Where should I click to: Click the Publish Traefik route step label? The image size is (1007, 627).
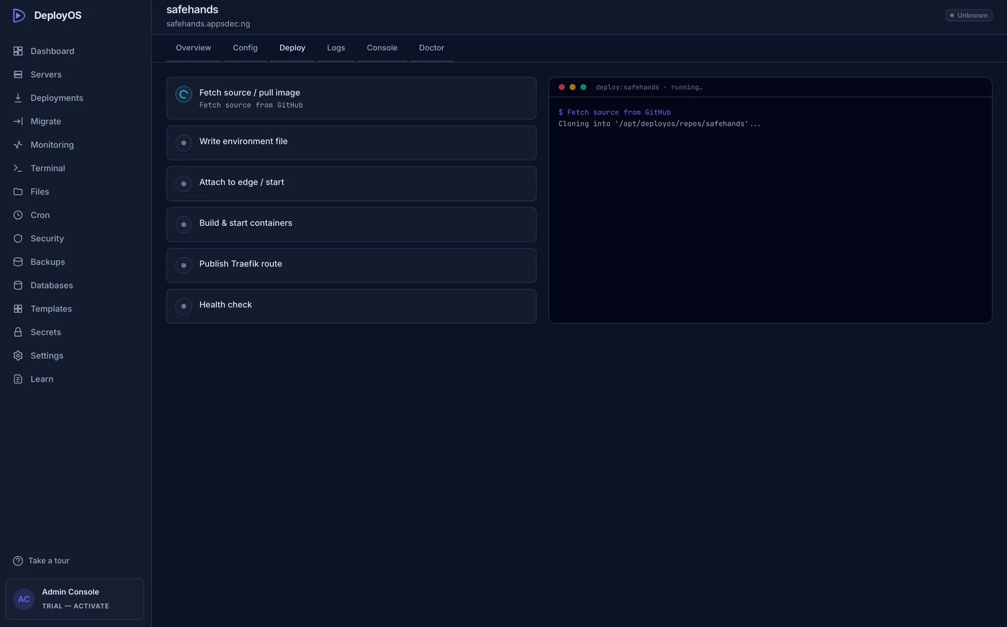(240, 264)
